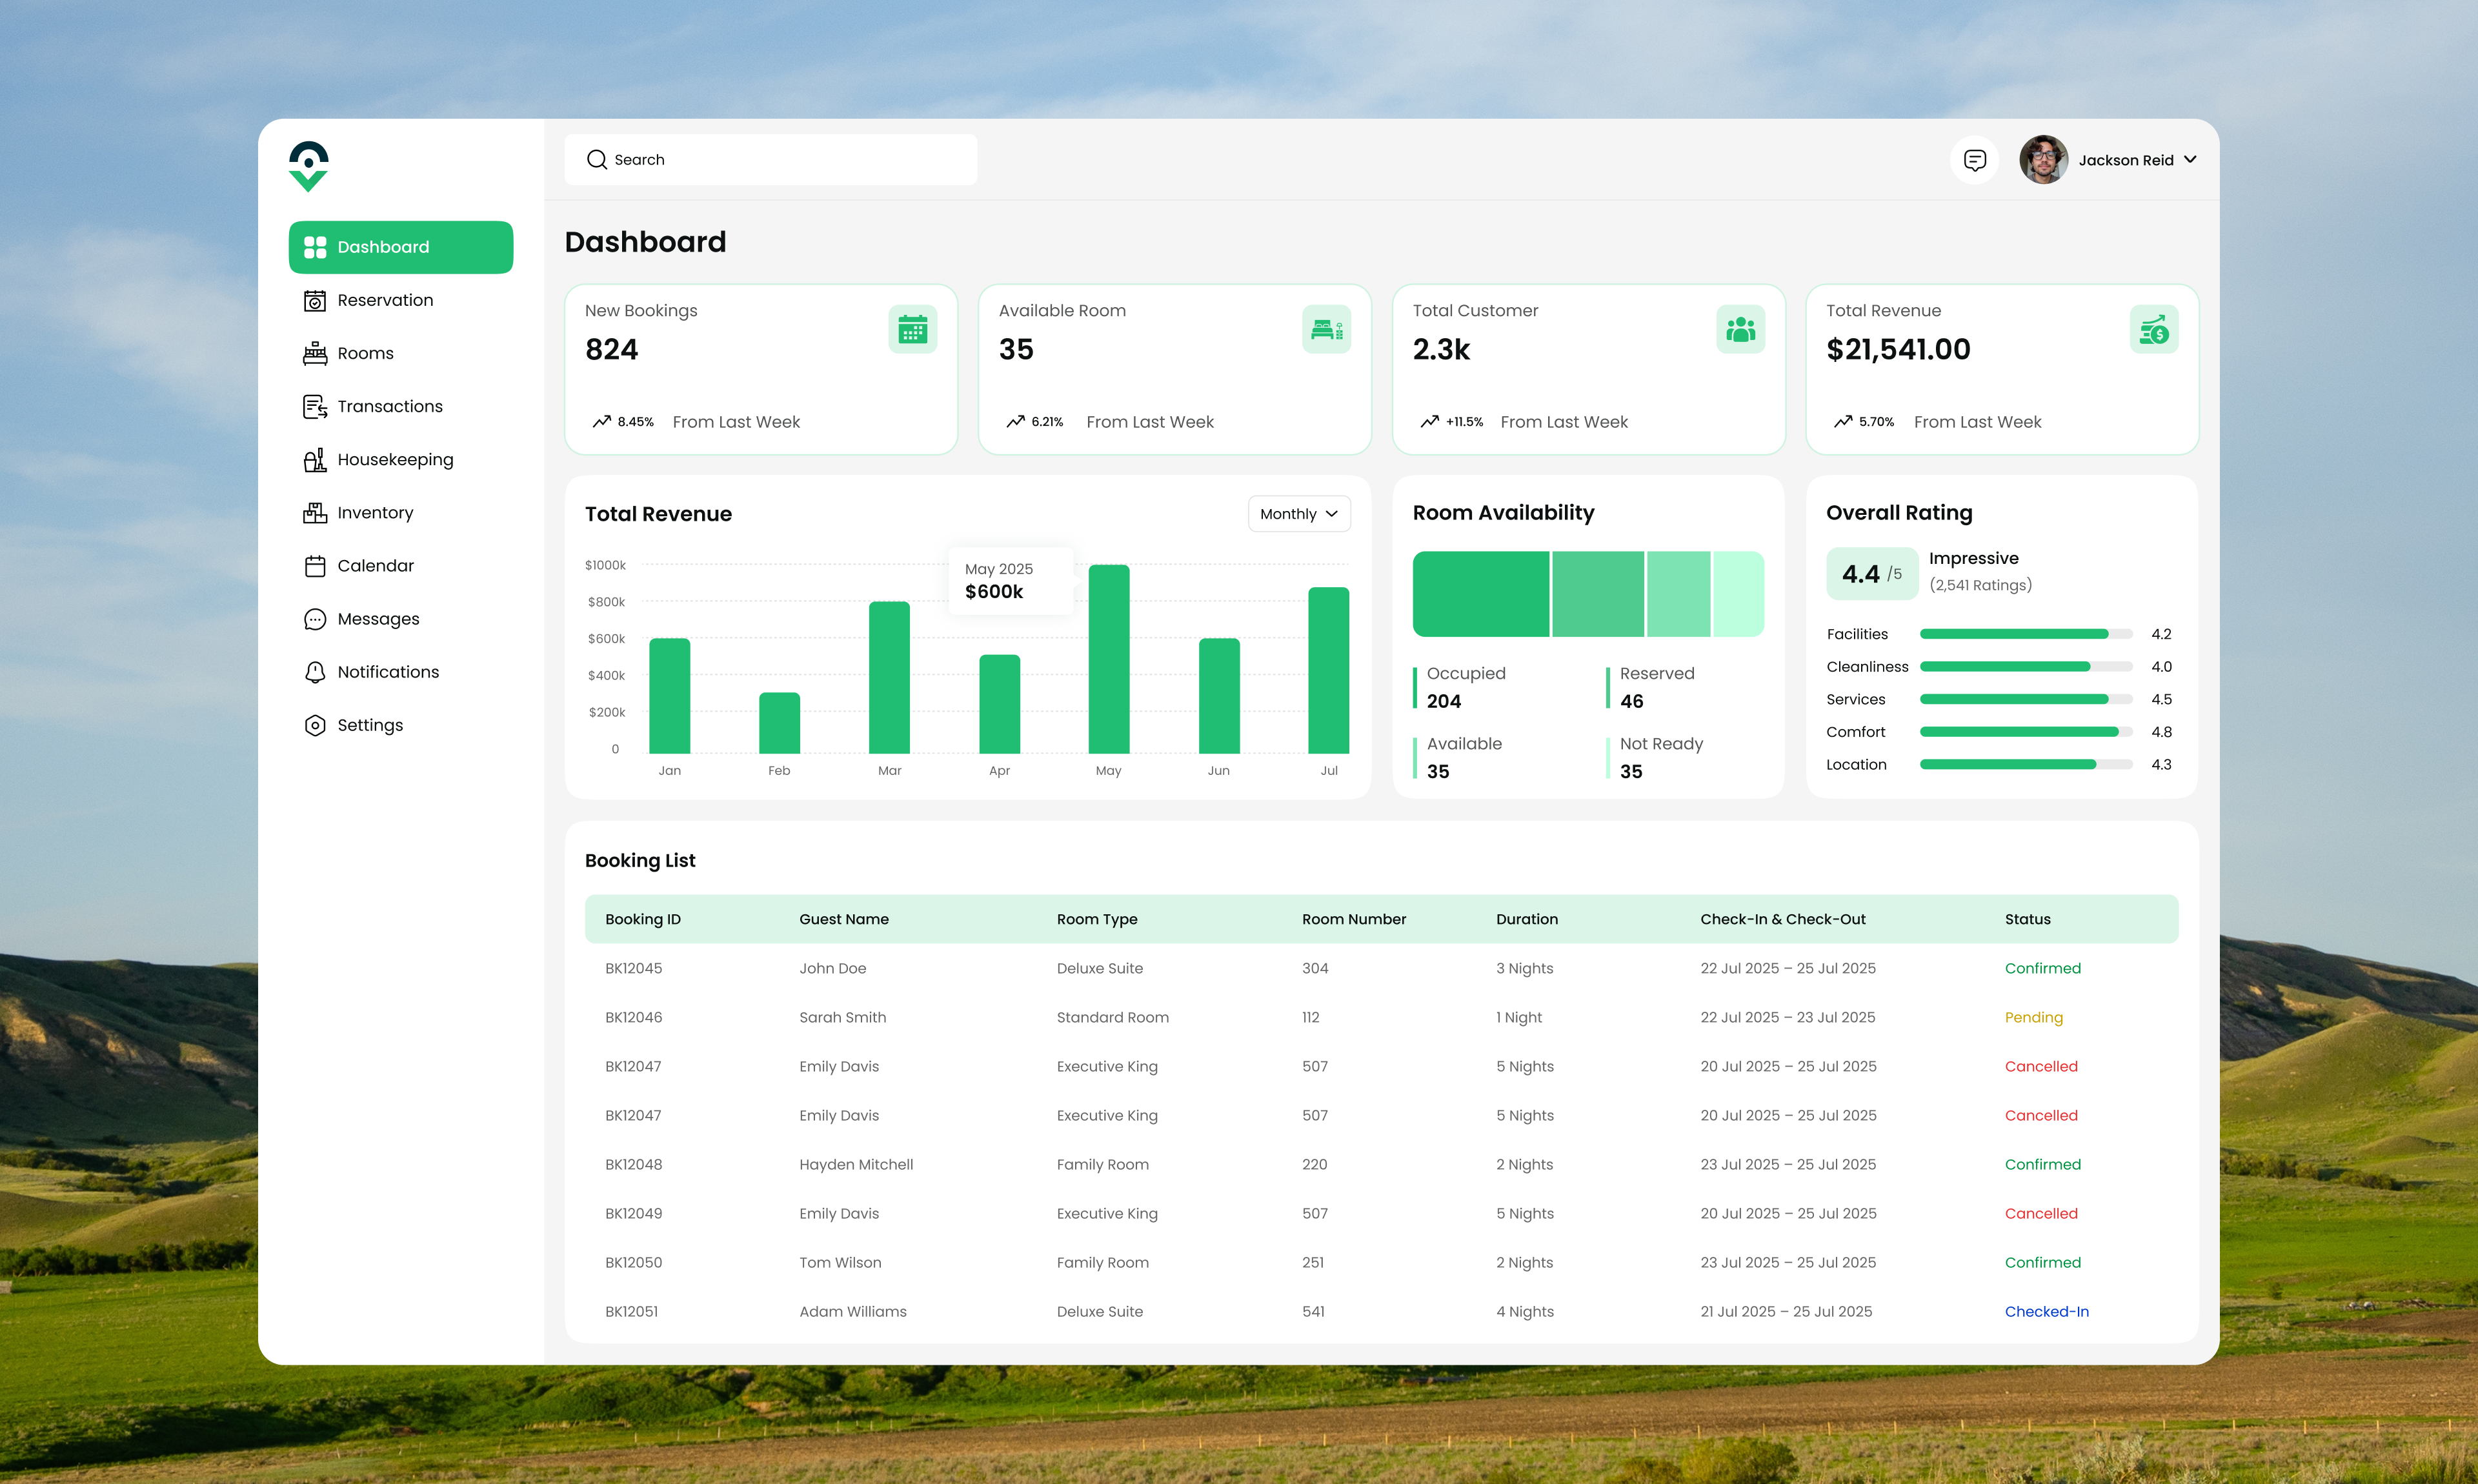Click the Cancelled status for BK12049
2478x1484 pixels.
(2041, 1213)
